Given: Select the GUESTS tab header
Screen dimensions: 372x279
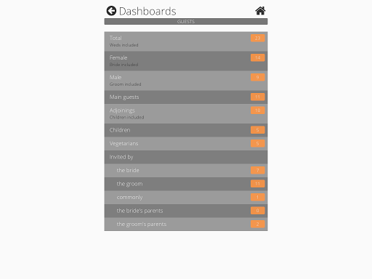Looking at the screenshot, I should pyautogui.click(x=186, y=21).
